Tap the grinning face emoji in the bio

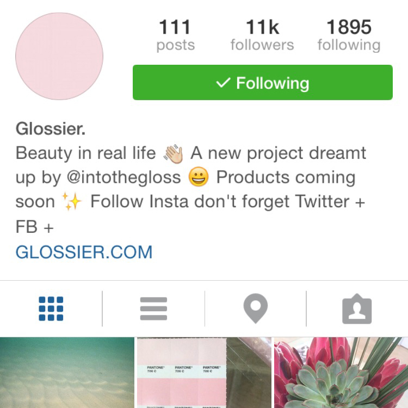[x=199, y=177]
